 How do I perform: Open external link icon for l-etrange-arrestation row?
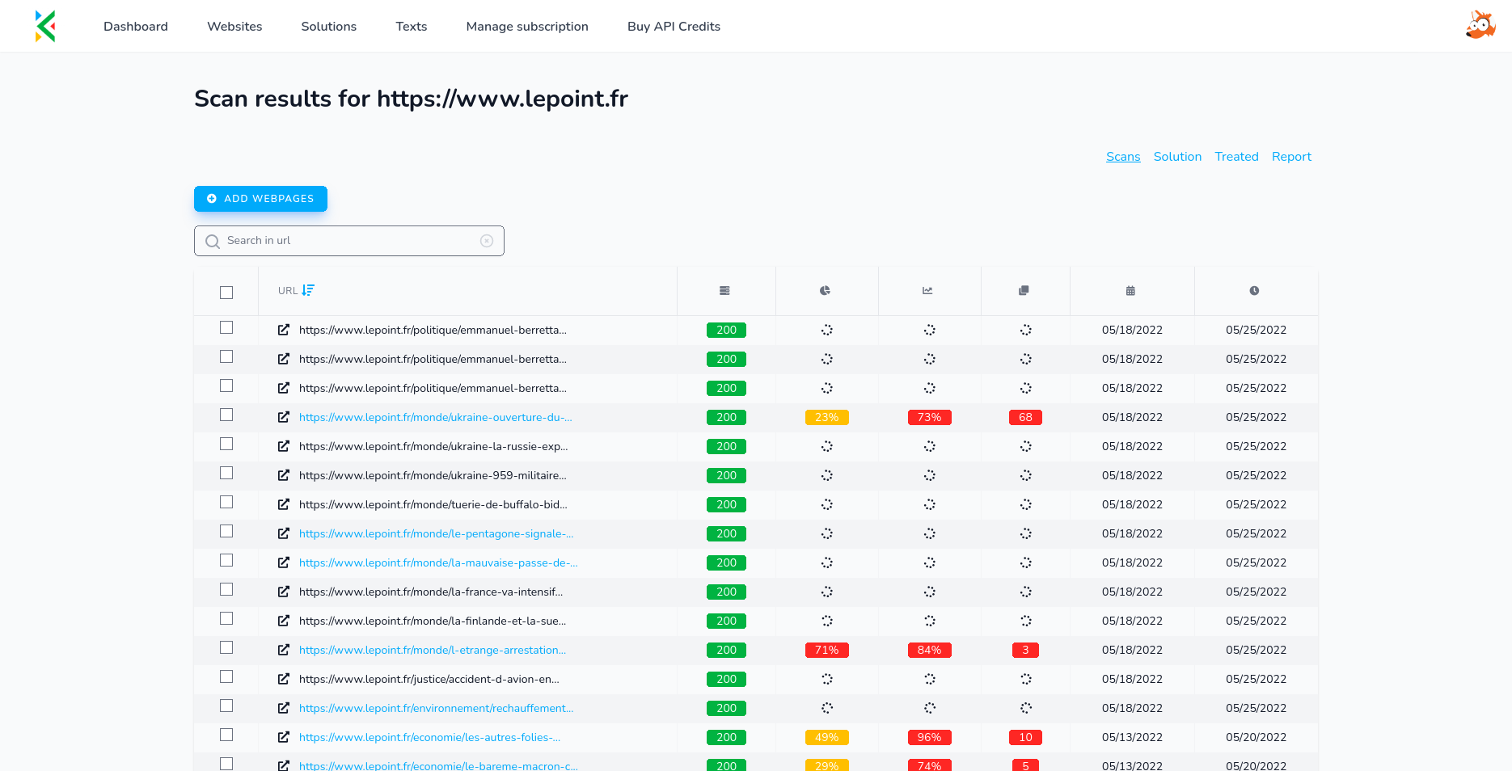284,650
